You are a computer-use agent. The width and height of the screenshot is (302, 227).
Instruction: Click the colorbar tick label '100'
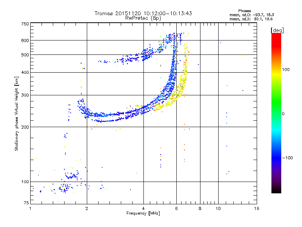pyautogui.click(x=286, y=70)
